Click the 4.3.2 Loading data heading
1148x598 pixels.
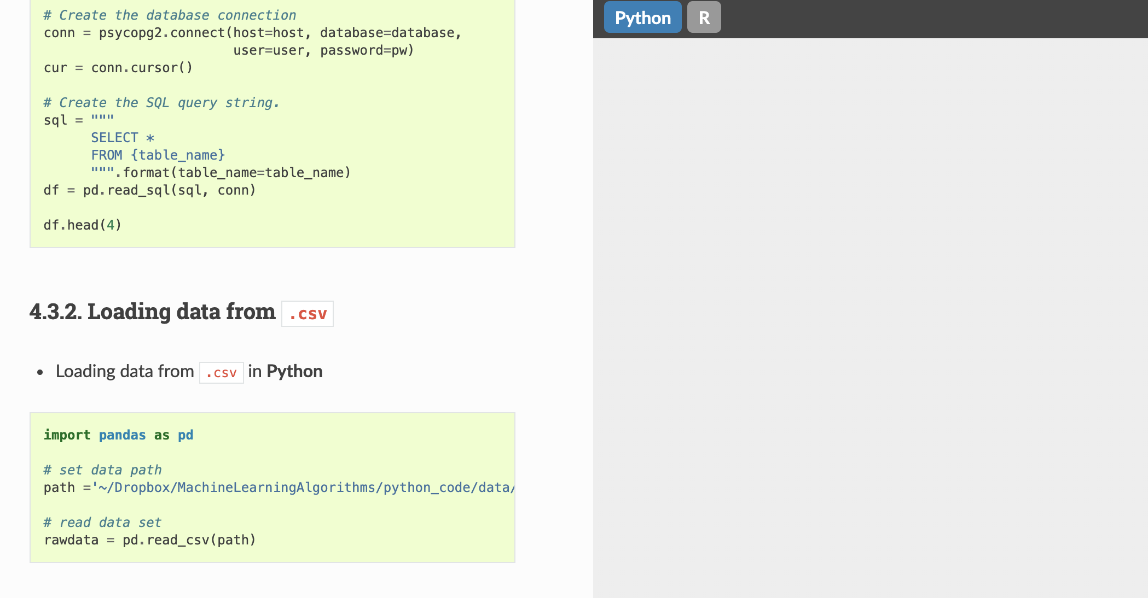pos(181,313)
